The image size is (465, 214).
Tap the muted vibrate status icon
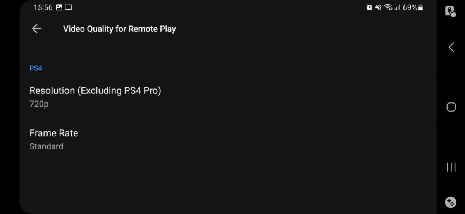pos(379,7)
